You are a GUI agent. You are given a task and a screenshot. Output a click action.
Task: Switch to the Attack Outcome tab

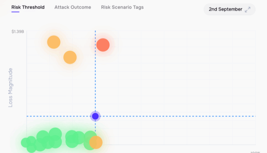tap(73, 7)
